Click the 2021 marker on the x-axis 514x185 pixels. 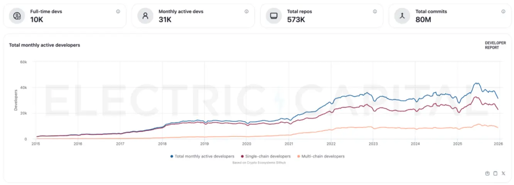[289, 144]
